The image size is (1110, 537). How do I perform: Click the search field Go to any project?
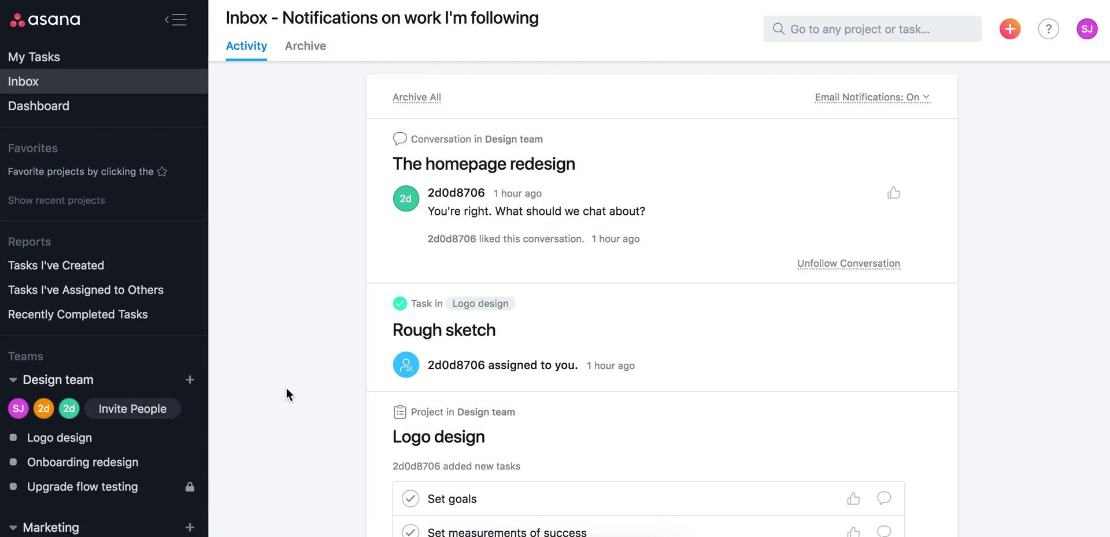click(x=872, y=29)
